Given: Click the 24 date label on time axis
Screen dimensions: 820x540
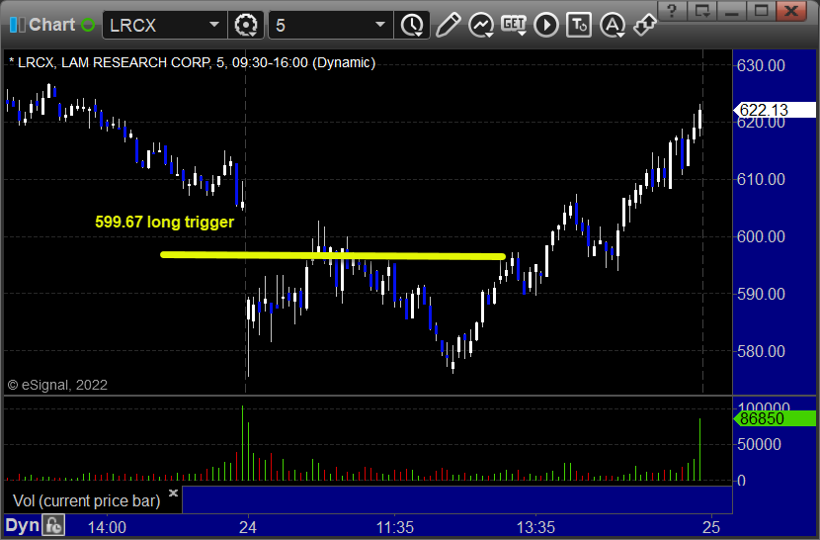Looking at the screenshot, I should pos(248,527).
